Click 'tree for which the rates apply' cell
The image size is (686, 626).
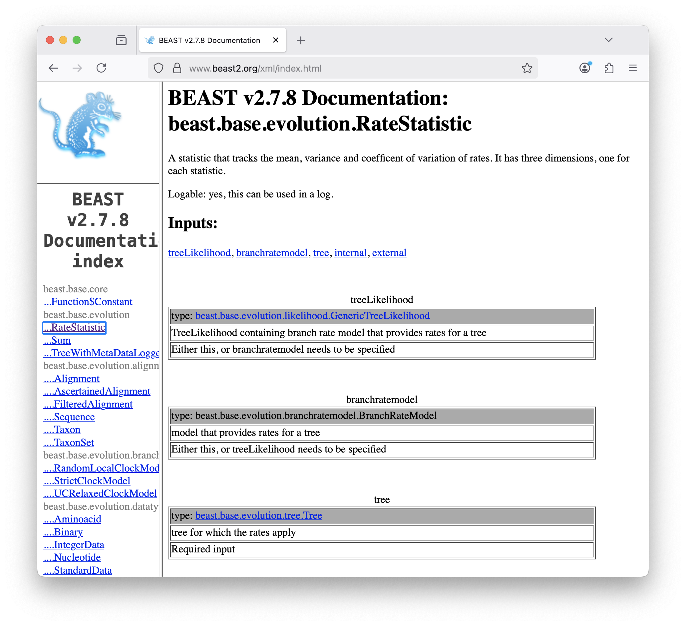pos(381,532)
